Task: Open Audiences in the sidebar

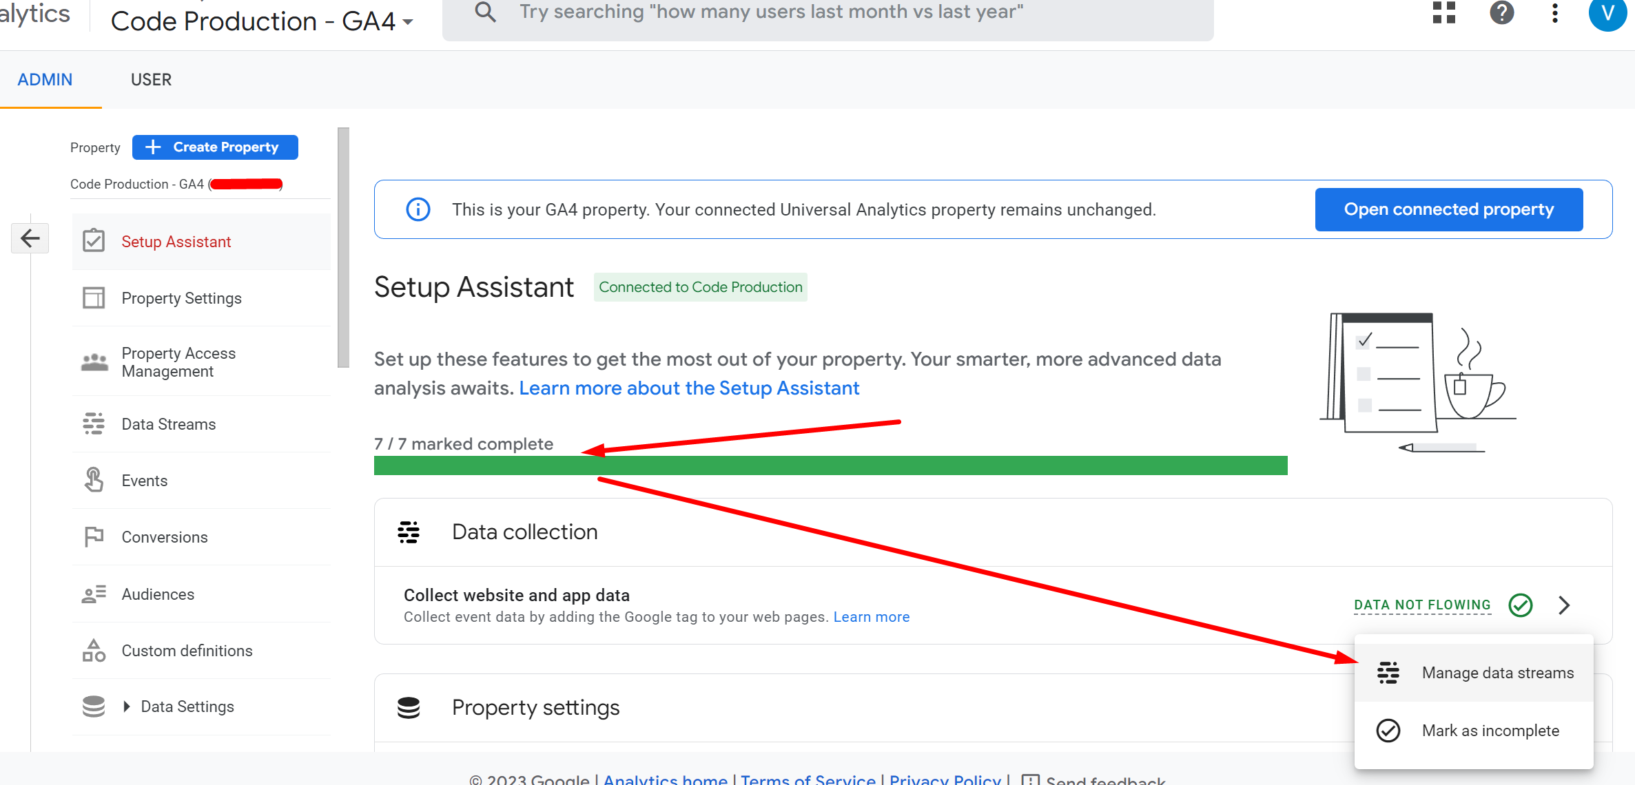Action: 201,594
